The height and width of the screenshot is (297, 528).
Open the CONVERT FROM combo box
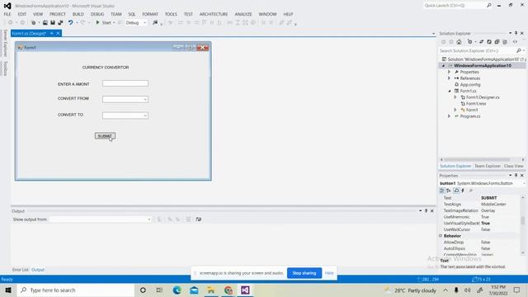pos(125,99)
